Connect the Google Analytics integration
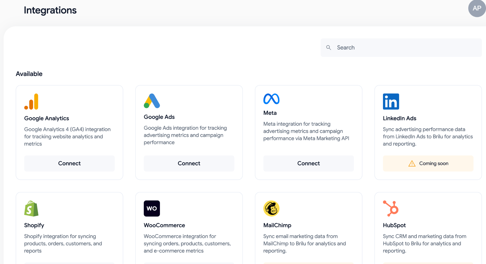The height and width of the screenshot is (264, 486). 69,163
